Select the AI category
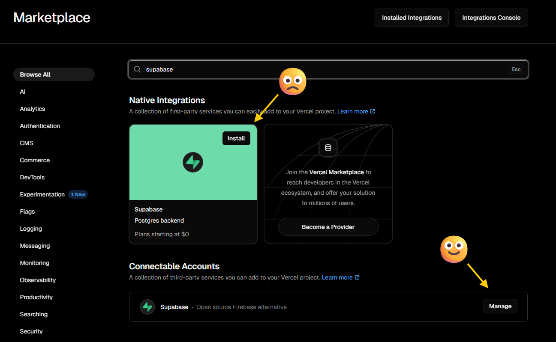The image size is (556, 342). click(x=23, y=92)
